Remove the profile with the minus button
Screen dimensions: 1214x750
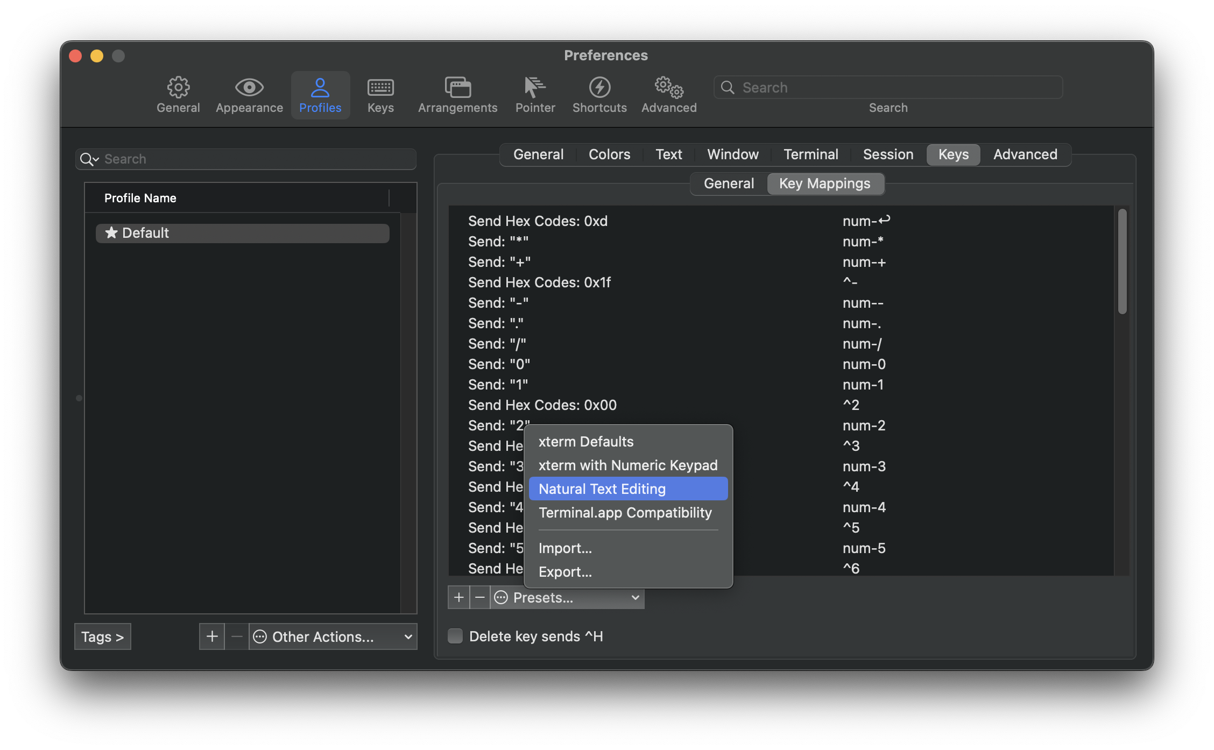click(x=237, y=636)
